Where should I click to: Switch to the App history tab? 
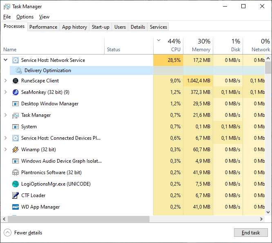[74, 27]
